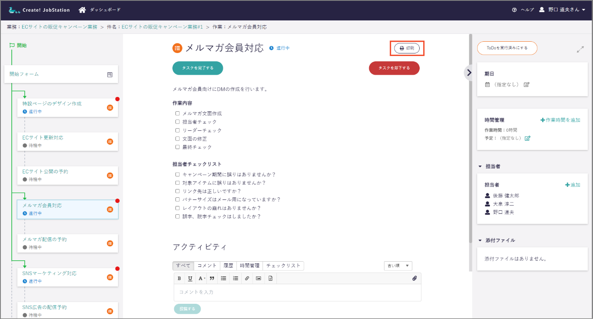Expand the side panel with diagonal arrows
The image size is (593, 319).
(x=580, y=50)
